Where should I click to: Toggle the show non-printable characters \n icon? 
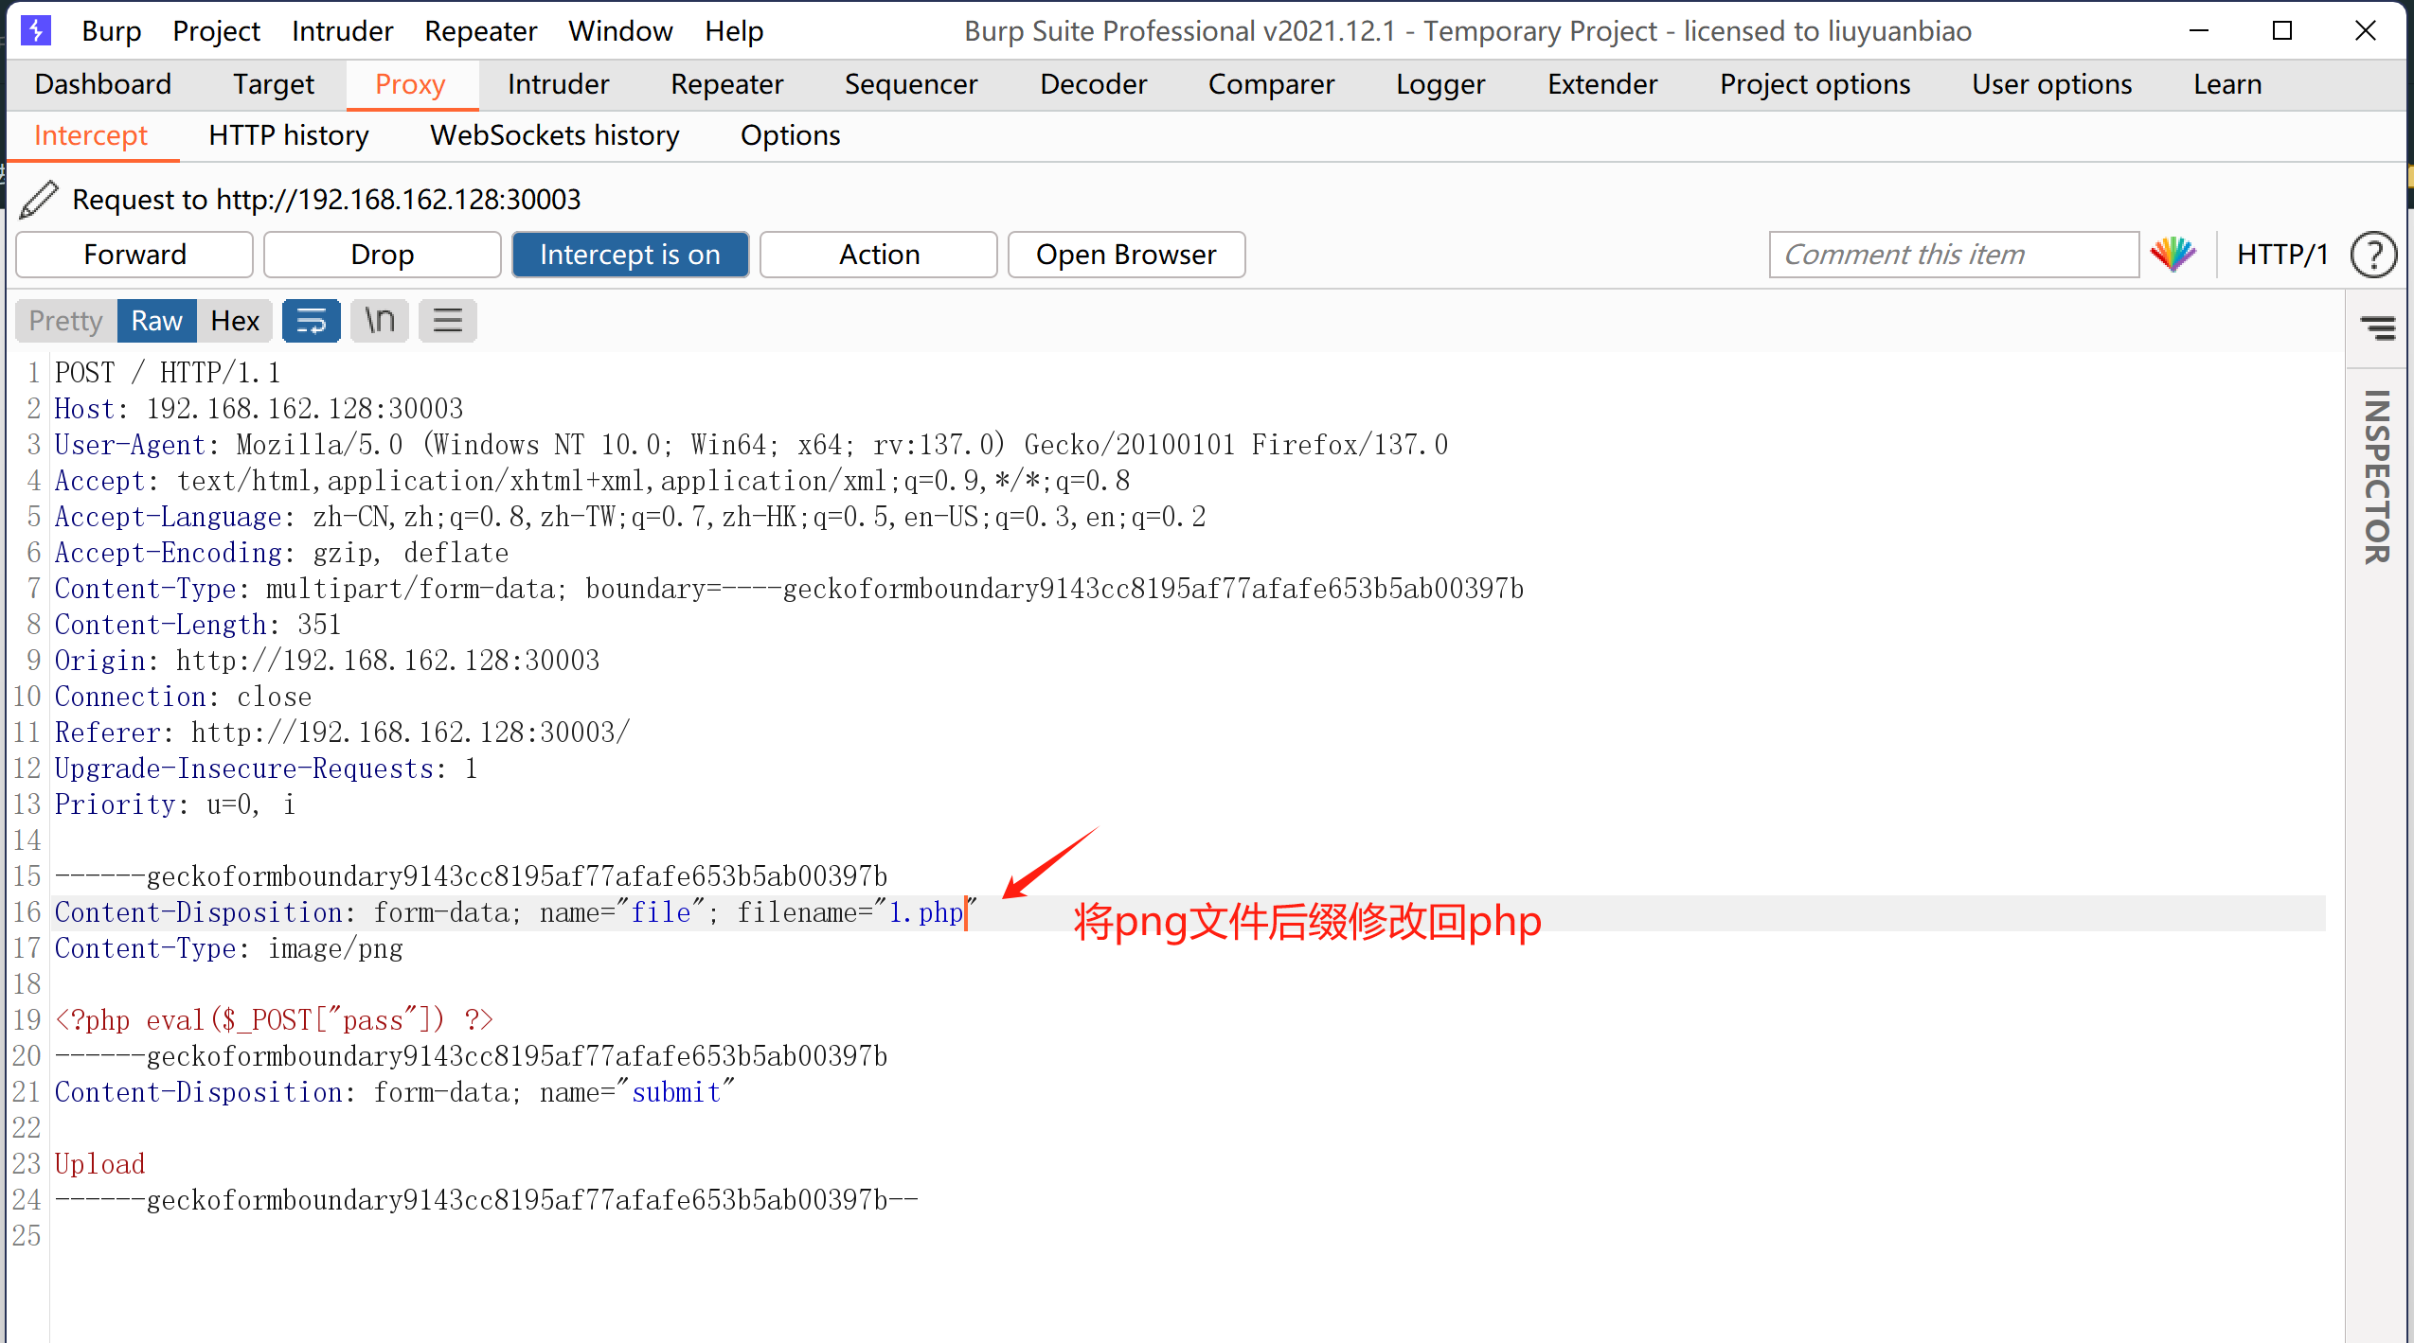[380, 321]
